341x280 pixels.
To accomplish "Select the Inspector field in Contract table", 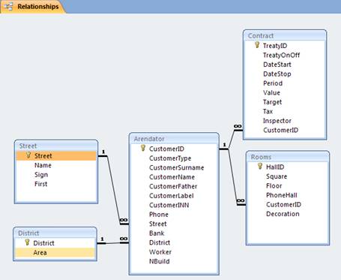I will 277,121.
